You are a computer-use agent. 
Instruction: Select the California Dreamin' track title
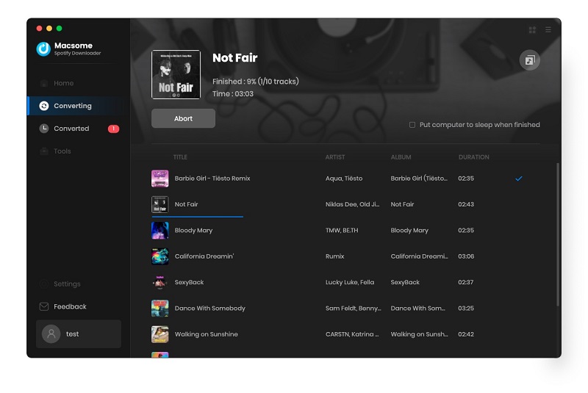[x=204, y=256]
